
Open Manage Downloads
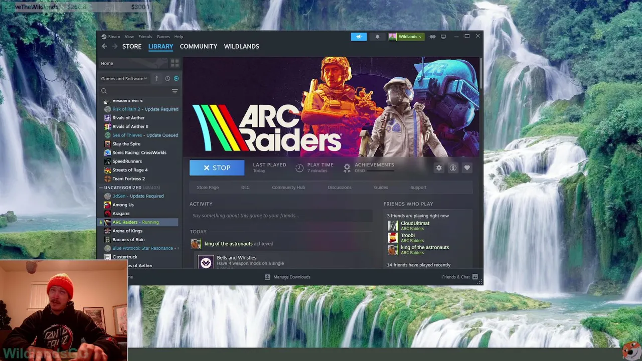(287, 277)
